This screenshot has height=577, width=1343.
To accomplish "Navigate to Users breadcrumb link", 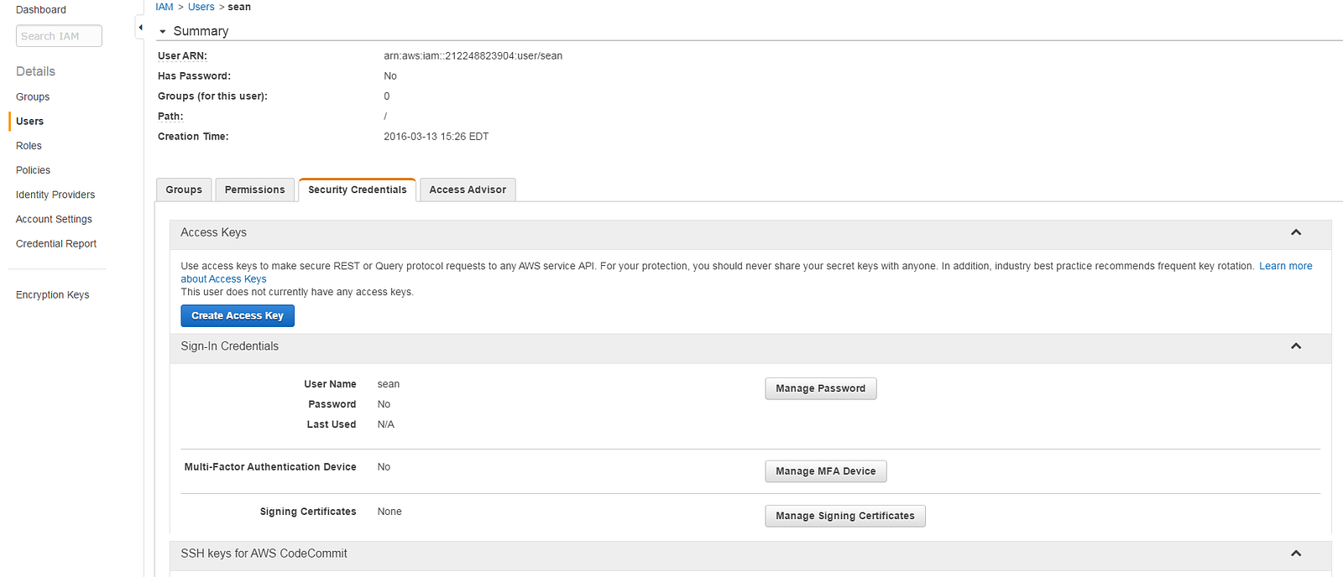I will 201,7.
